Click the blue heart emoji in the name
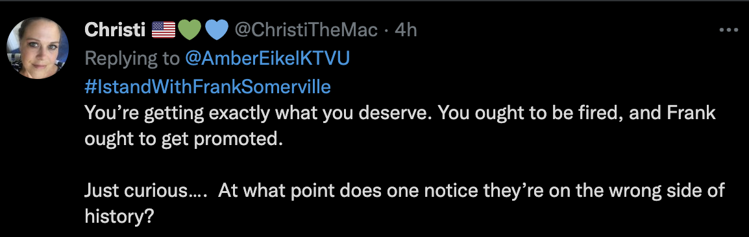Viewport: 749px width, 237px height. (217, 30)
